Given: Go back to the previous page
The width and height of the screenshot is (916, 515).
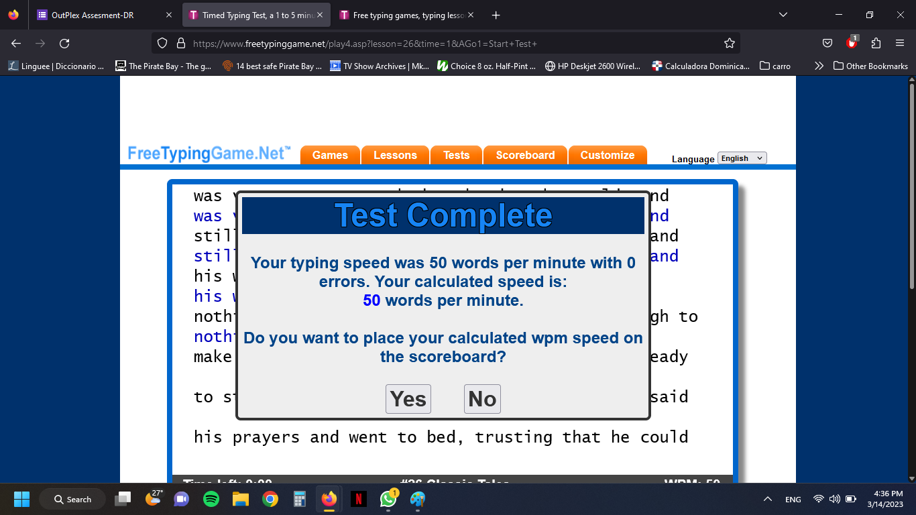Looking at the screenshot, I should coord(16,44).
